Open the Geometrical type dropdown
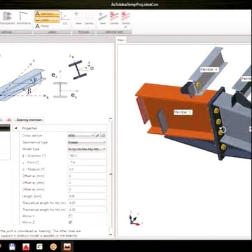This screenshot has height=252, width=252. tap(87, 143)
